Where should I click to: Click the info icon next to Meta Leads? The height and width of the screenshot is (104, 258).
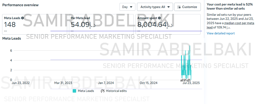click(23, 18)
